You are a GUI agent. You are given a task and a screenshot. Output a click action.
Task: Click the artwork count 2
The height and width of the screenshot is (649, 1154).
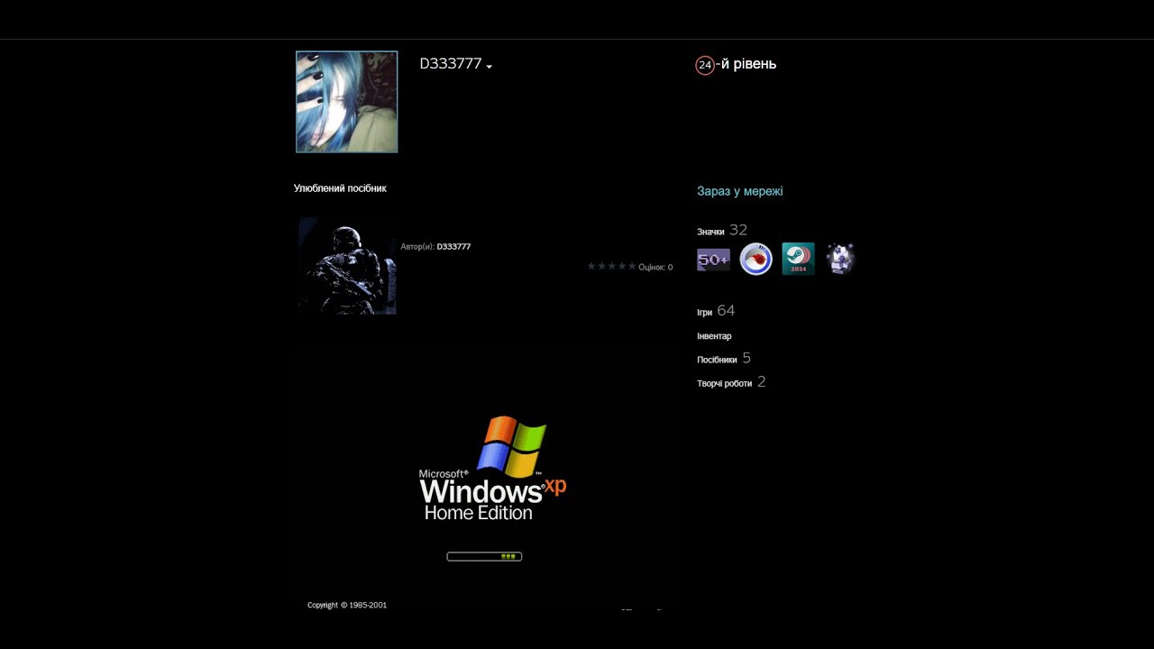coord(762,382)
